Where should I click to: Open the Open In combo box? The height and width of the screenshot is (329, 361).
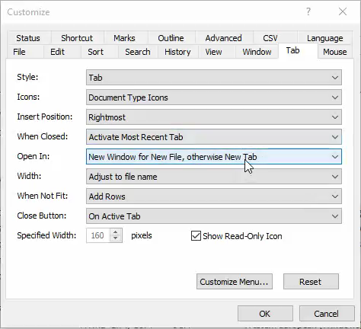point(214,157)
